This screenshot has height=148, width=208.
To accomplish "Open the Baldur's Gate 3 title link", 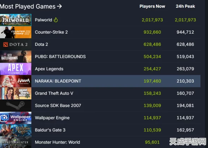I will [x=50, y=130].
